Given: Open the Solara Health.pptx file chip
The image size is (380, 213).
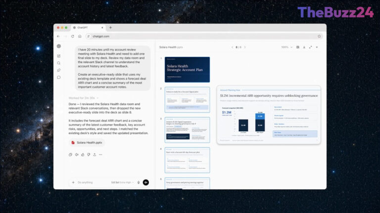Looking at the screenshot, I should (x=87, y=142).
